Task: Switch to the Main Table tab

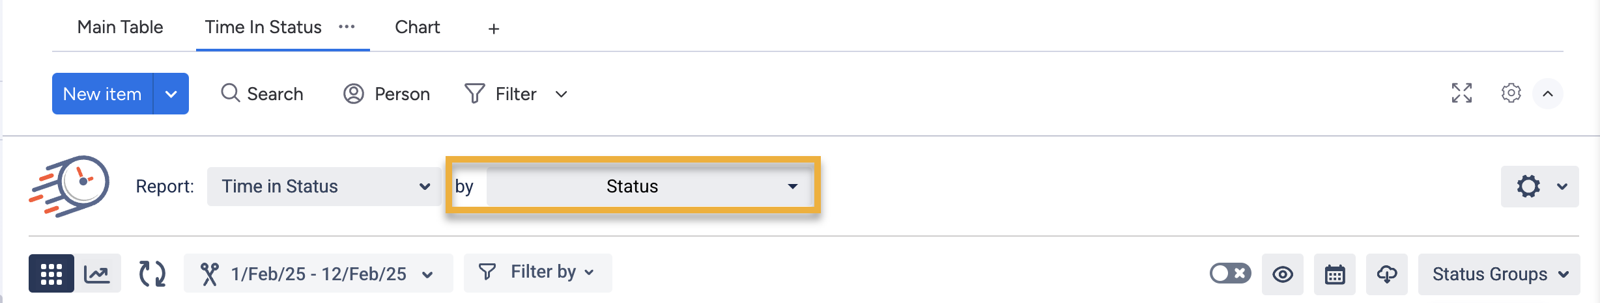Action: click(x=120, y=27)
